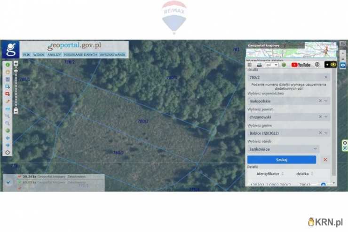Image resolution: width=348 pixels, height=232 pixels.
Task: Click the blue right arrow next view icon
Action: click(x=8, y=145)
